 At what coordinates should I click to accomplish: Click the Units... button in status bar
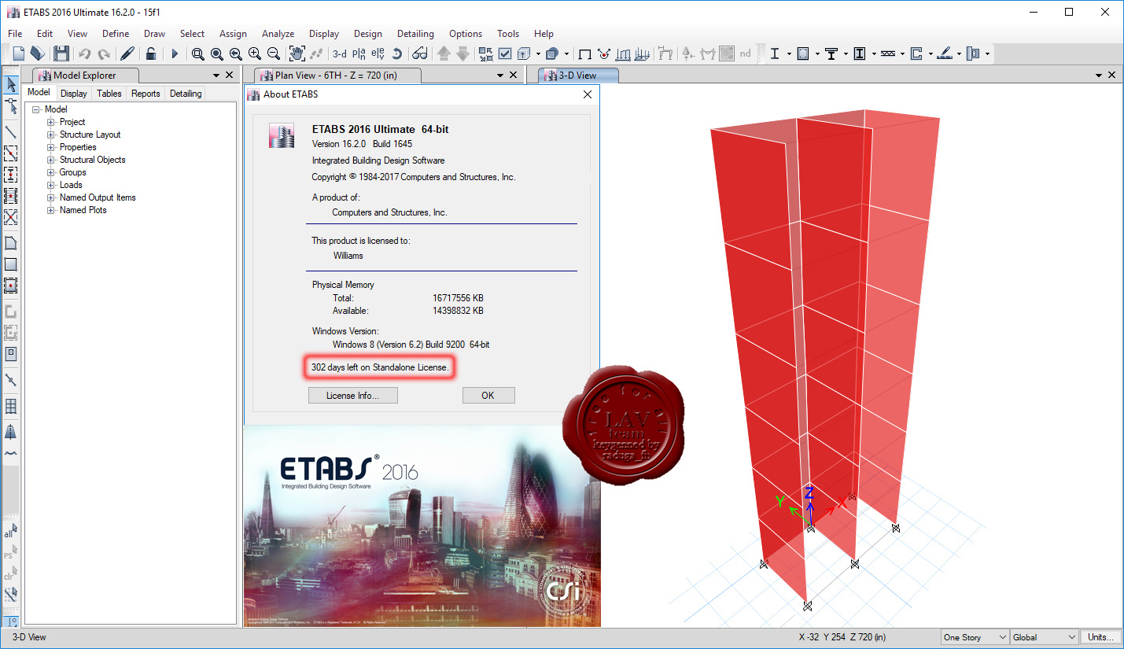[x=1100, y=637]
